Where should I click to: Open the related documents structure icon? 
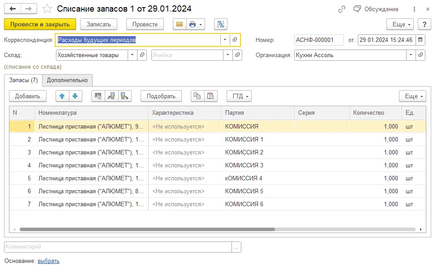221,24
